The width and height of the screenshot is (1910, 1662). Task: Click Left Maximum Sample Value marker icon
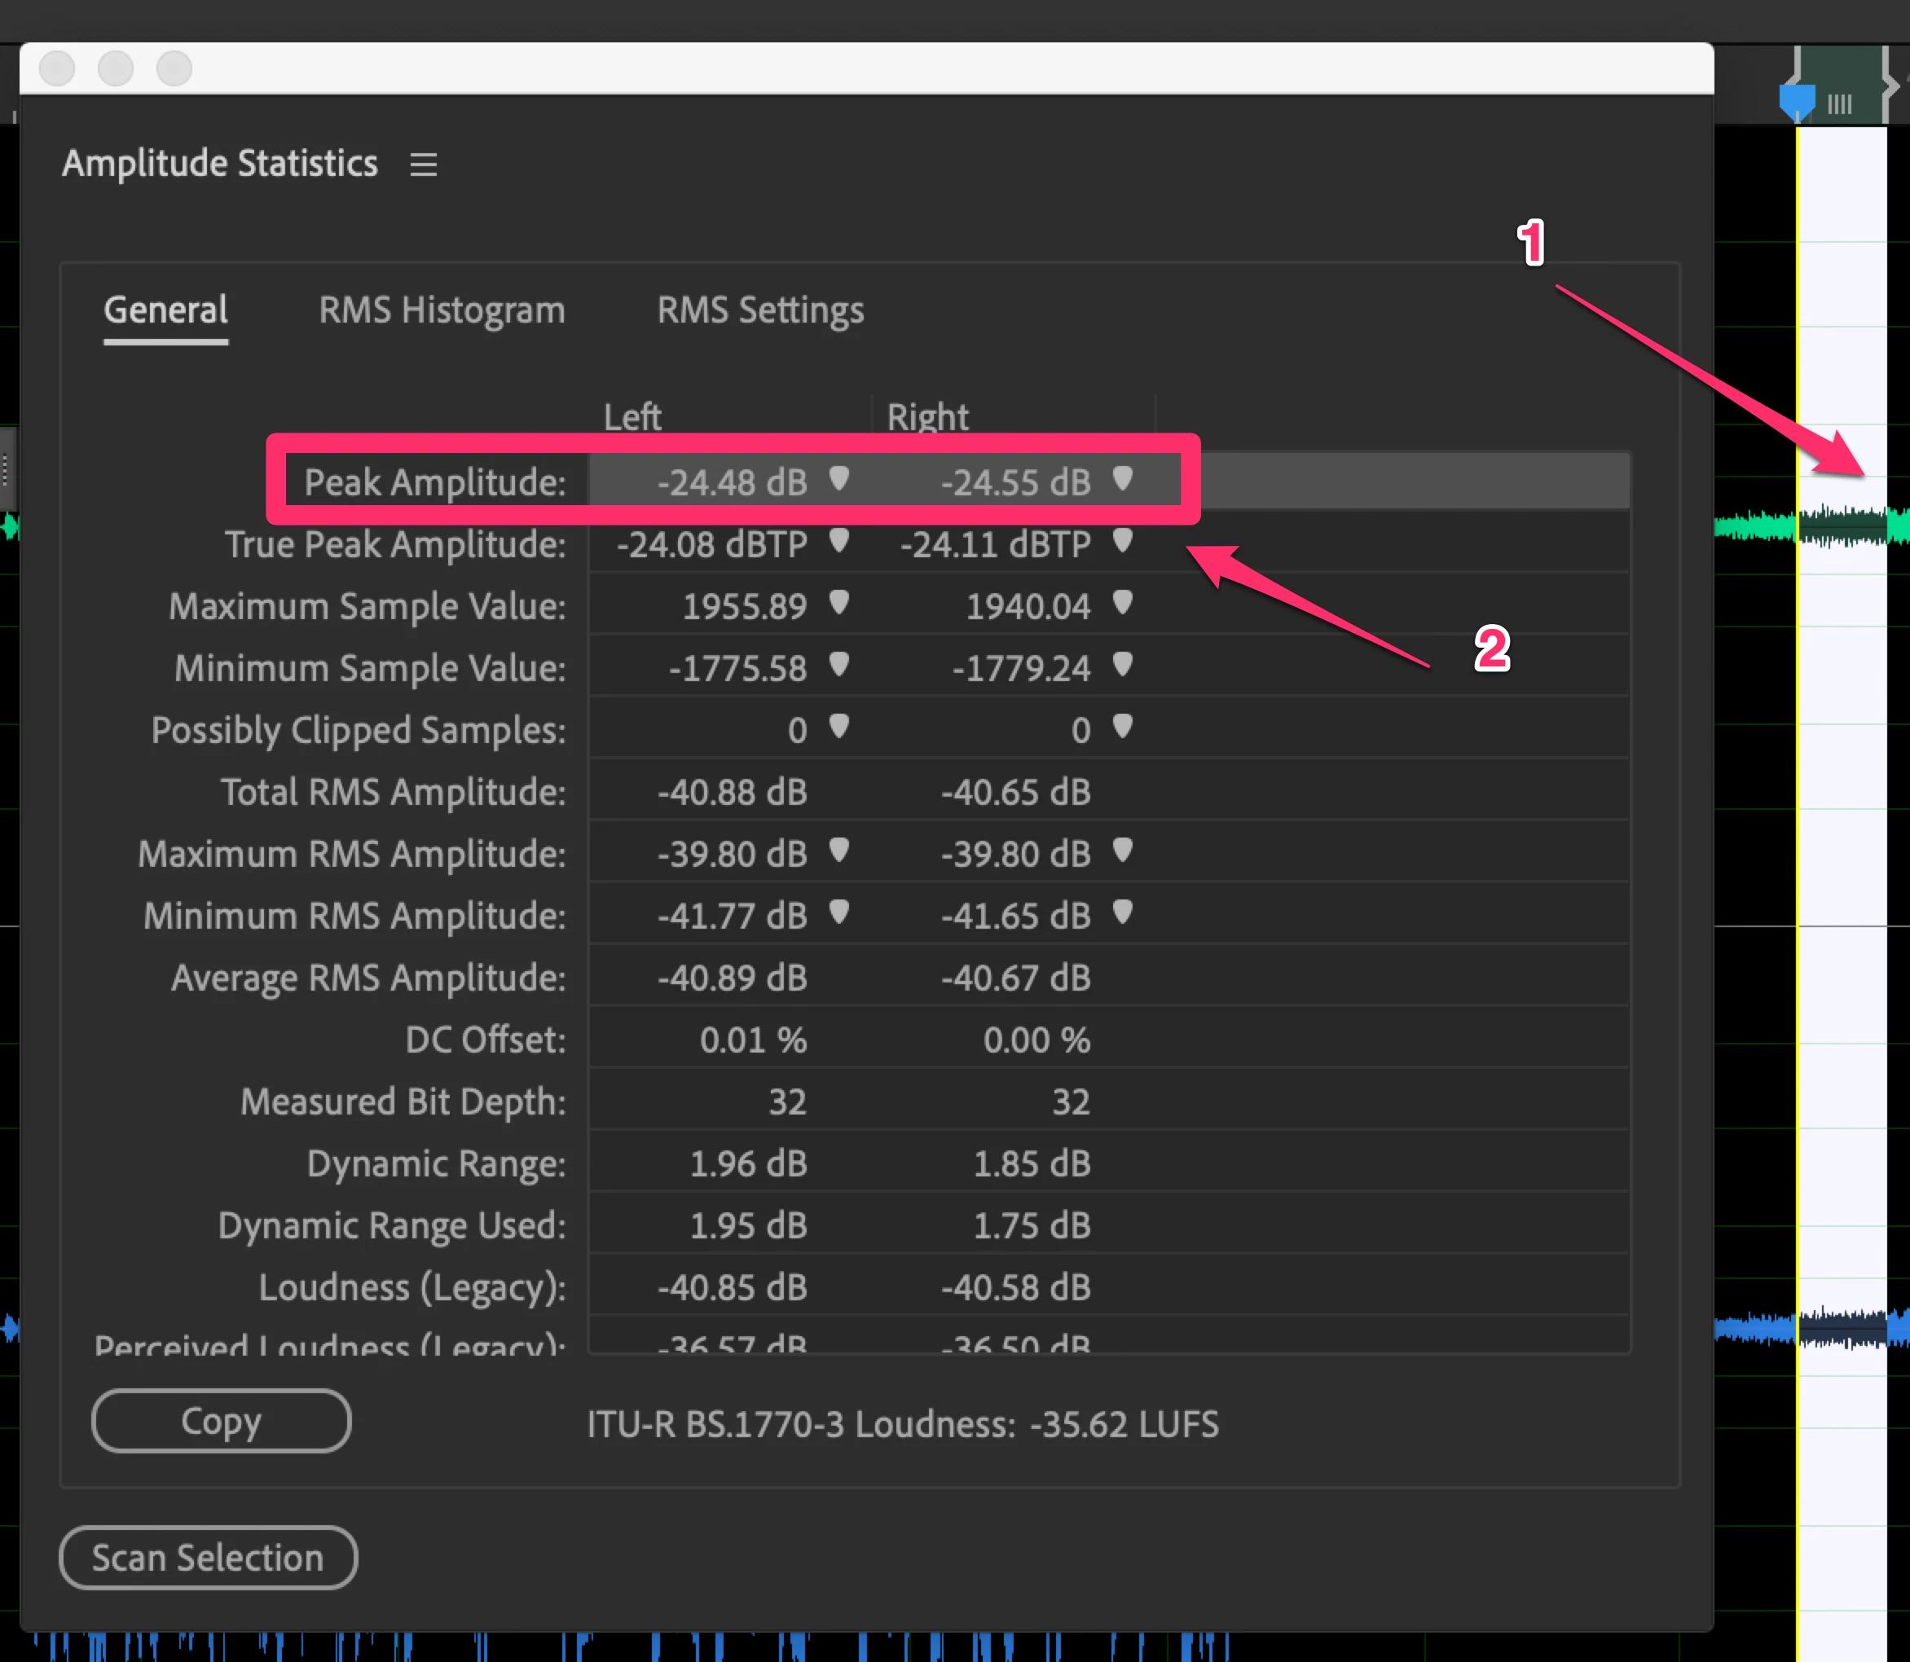pyautogui.click(x=838, y=603)
